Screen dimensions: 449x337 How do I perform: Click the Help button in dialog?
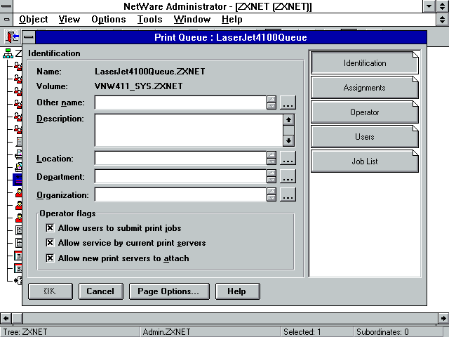237,291
